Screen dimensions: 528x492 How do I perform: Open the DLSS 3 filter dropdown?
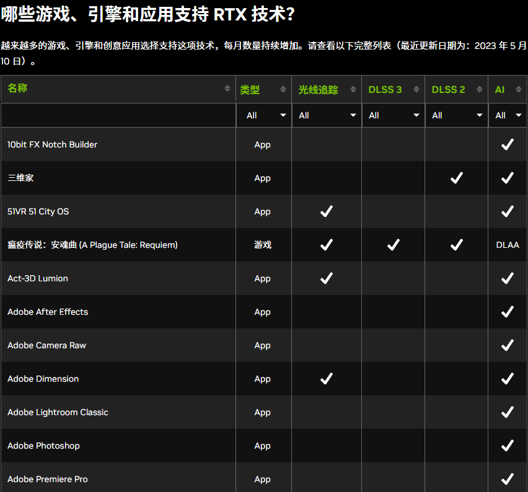click(x=394, y=115)
